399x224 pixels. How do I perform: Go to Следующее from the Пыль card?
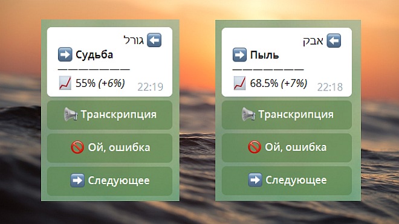tap(287, 181)
